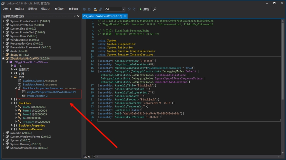Collapse the ZDgykNcuVALrCxeWG.exe module node
The width and height of the screenshot is (286, 160).
(8, 62)
